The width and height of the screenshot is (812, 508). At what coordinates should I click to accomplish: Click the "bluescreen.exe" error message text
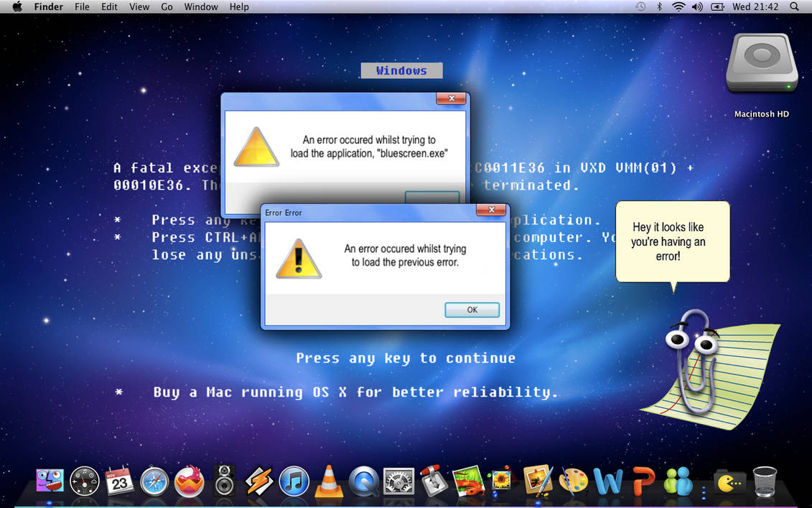tap(369, 146)
